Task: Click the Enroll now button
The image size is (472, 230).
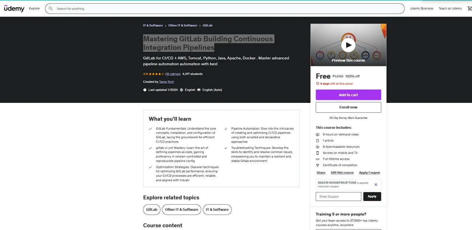Action: (x=348, y=107)
